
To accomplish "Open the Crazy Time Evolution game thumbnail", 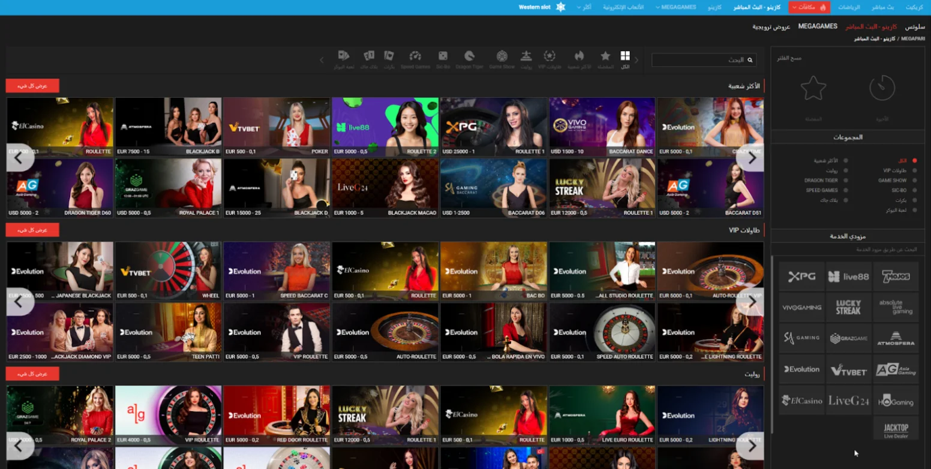I will (711, 127).
